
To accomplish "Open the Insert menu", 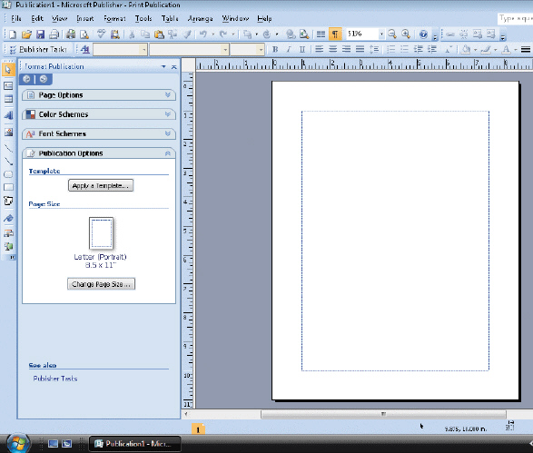I will [85, 19].
